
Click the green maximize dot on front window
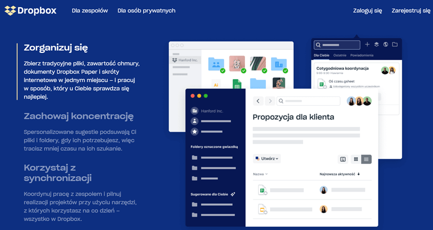206,96
